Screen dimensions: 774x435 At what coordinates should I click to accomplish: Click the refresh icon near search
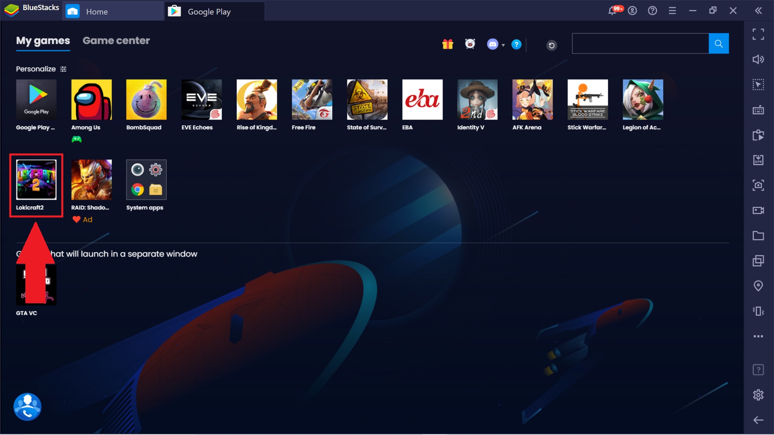pyautogui.click(x=552, y=45)
